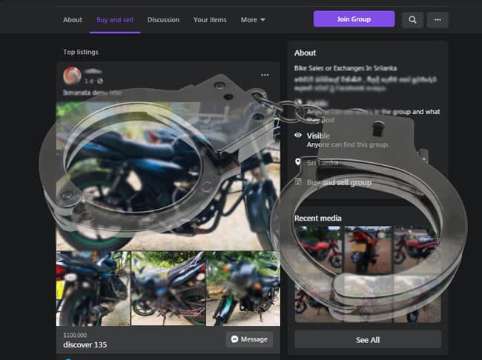Select the Buy and sell tab

[115, 20]
